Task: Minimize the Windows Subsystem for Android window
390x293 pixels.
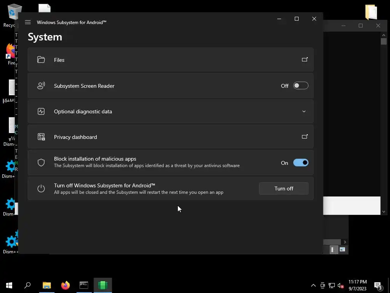Action: pyautogui.click(x=279, y=19)
